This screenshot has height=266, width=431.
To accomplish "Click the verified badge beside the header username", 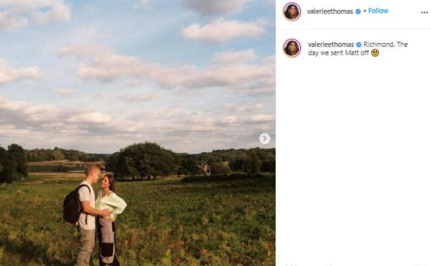I will 358,11.
